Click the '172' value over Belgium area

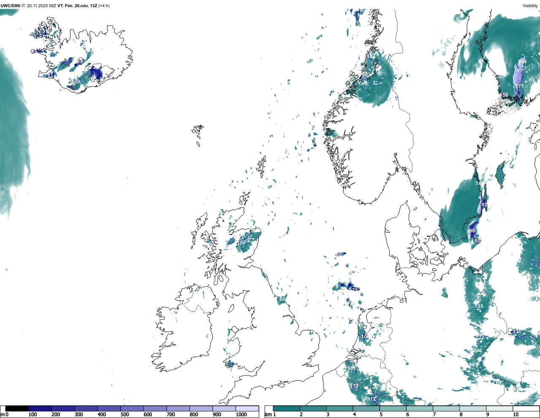point(354,386)
